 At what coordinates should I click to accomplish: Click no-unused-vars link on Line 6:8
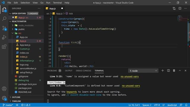[x=131, y=86]
